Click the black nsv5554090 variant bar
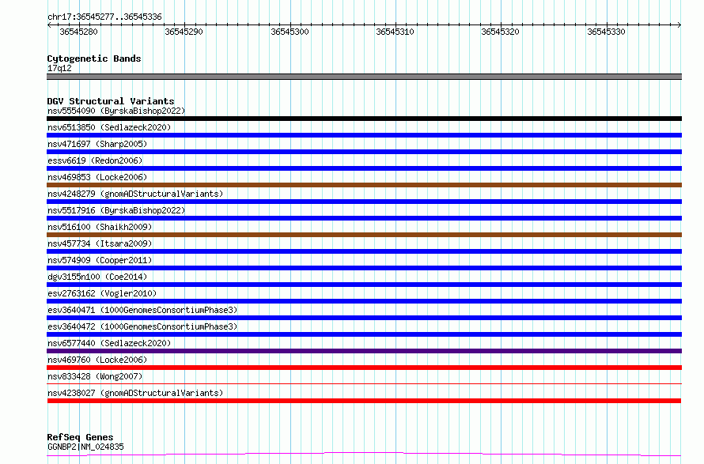The width and height of the screenshot is (704, 464). pyautogui.click(x=364, y=119)
